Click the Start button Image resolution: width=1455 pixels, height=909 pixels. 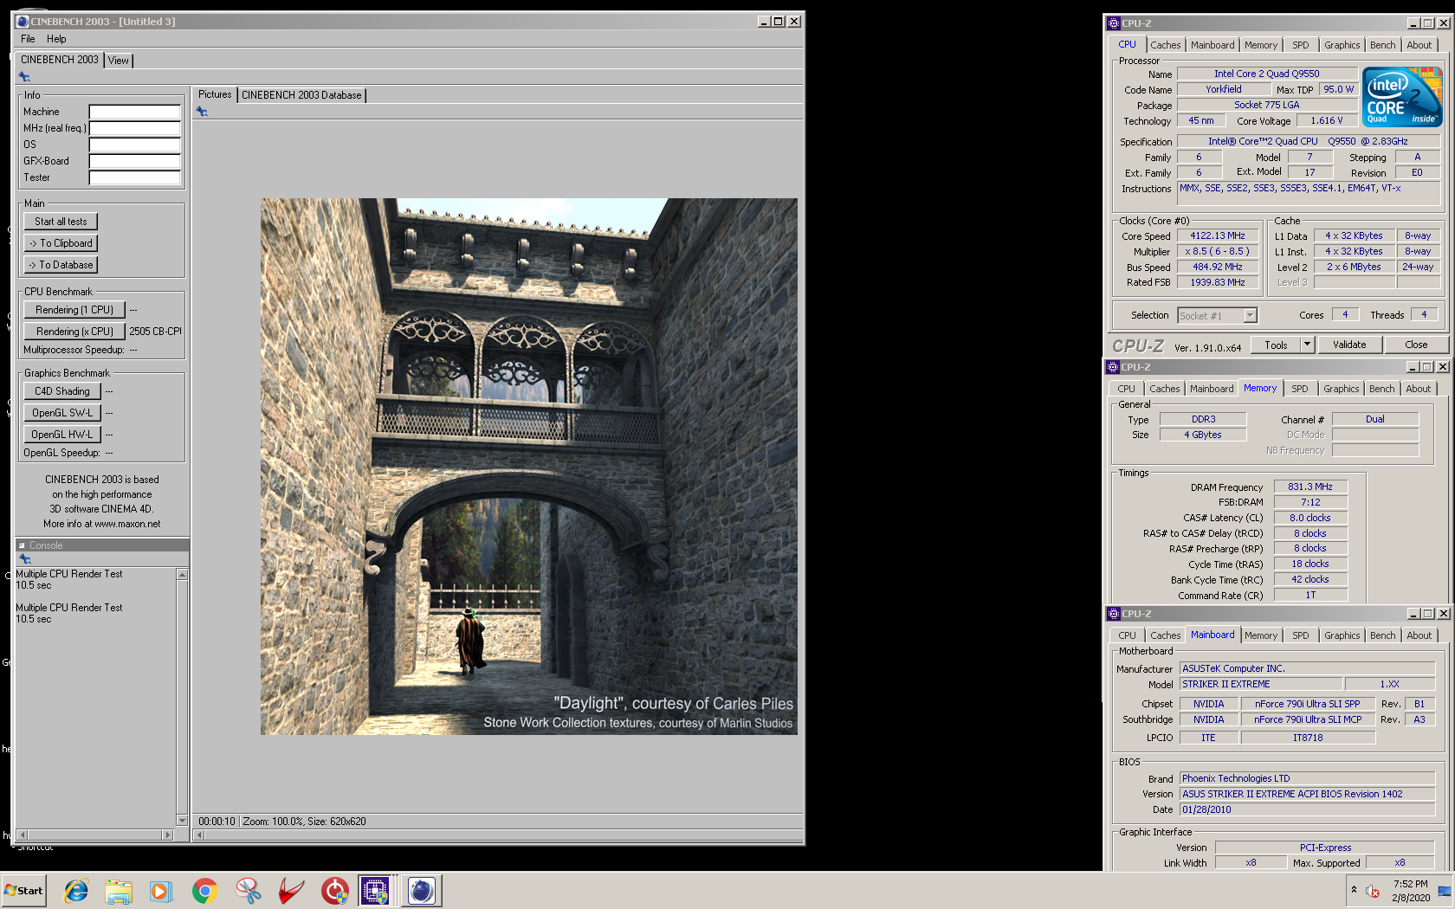tap(23, 890)
